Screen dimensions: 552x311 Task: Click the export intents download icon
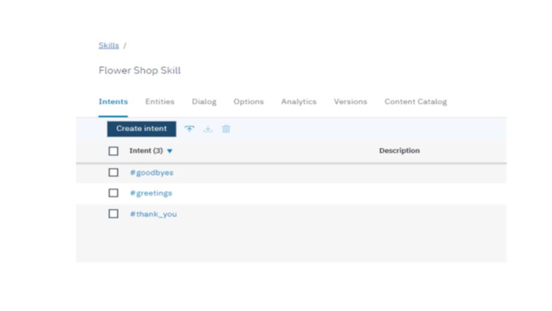(208, 129)
